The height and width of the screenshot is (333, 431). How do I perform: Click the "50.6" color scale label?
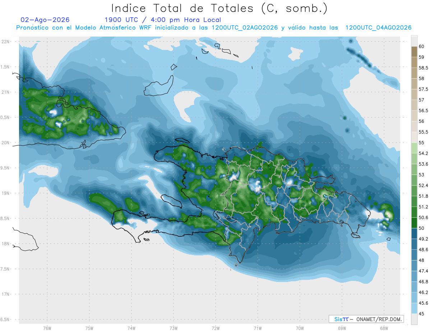[424, 218]
